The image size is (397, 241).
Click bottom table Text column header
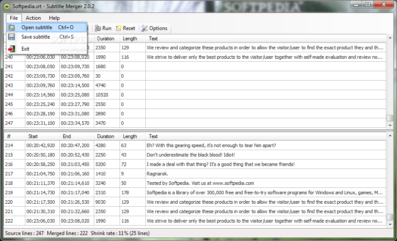[x=265, y=136]
